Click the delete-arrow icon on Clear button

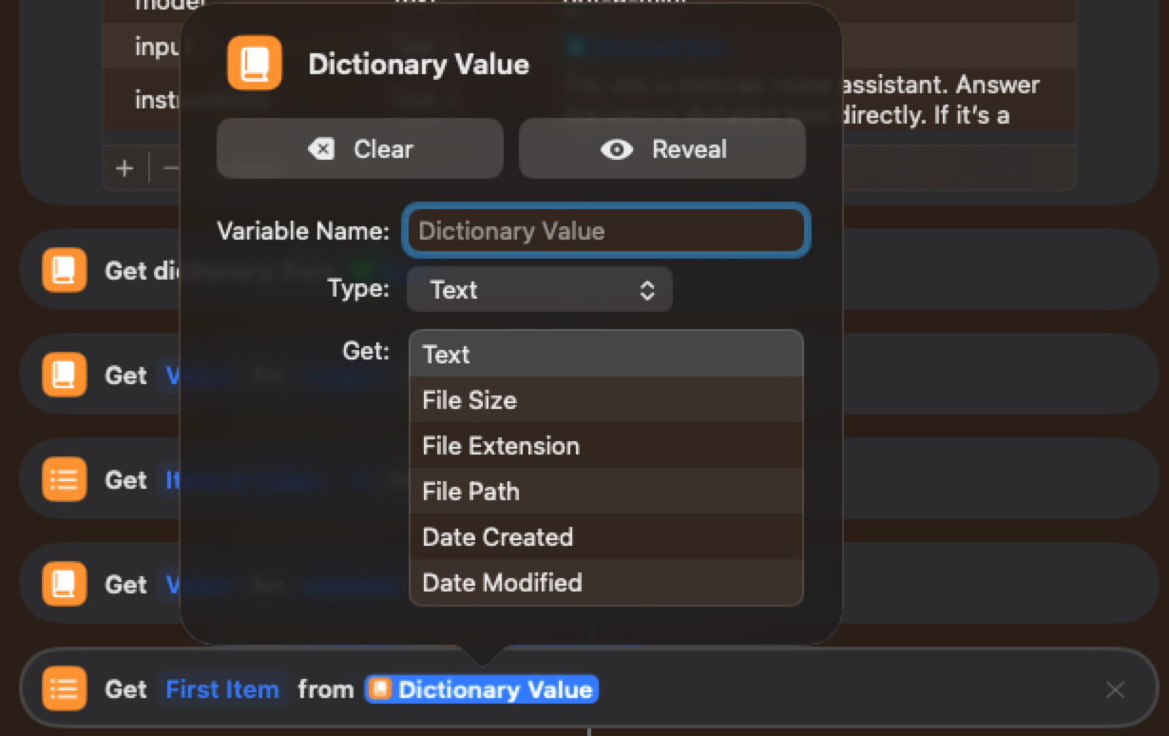pyautogui.click(x=321, y=149)
